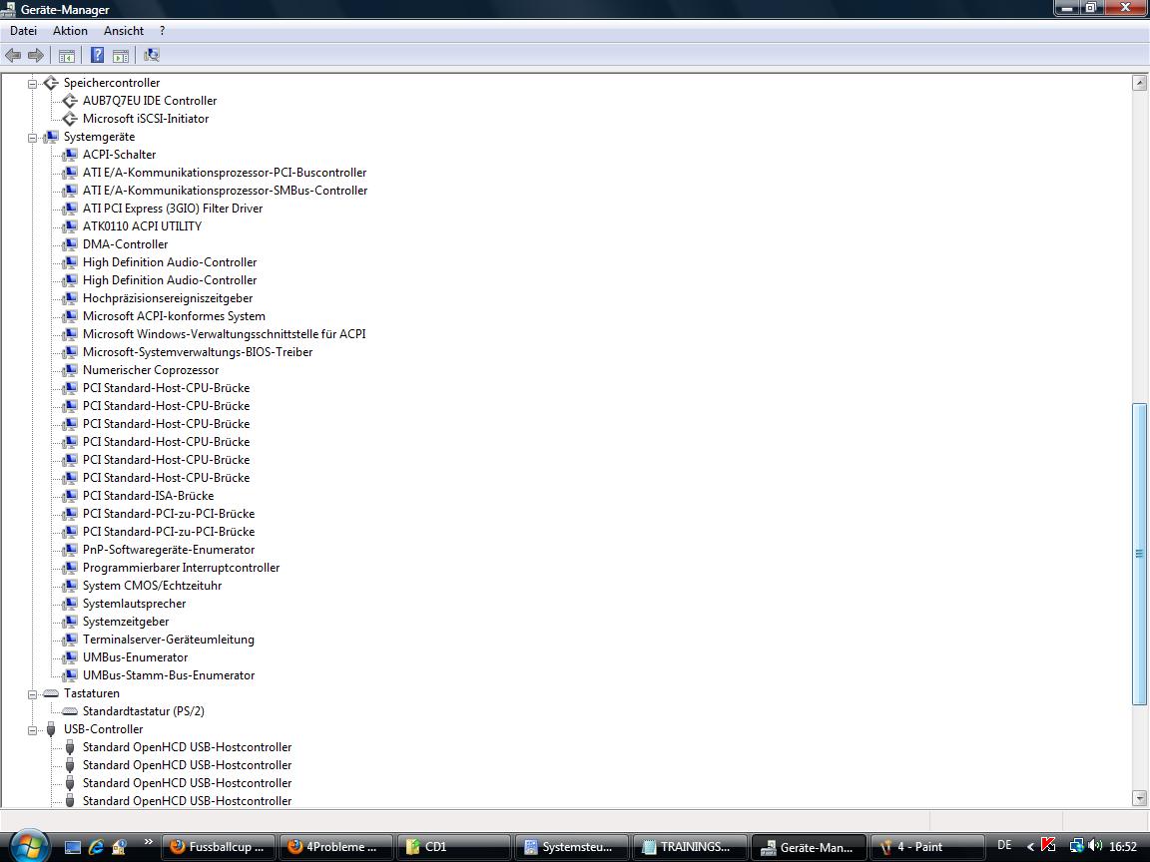Click the Numerischer Coprozessor device icon

pos(70,370)
